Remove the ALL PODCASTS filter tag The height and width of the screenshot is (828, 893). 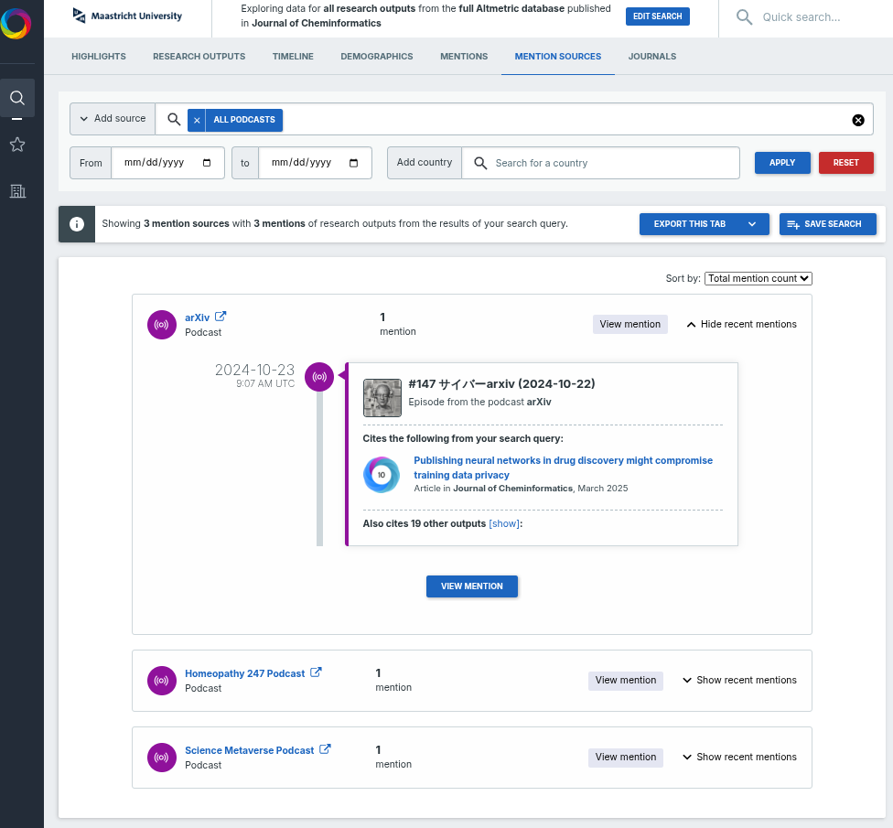[x=197, y=120]
